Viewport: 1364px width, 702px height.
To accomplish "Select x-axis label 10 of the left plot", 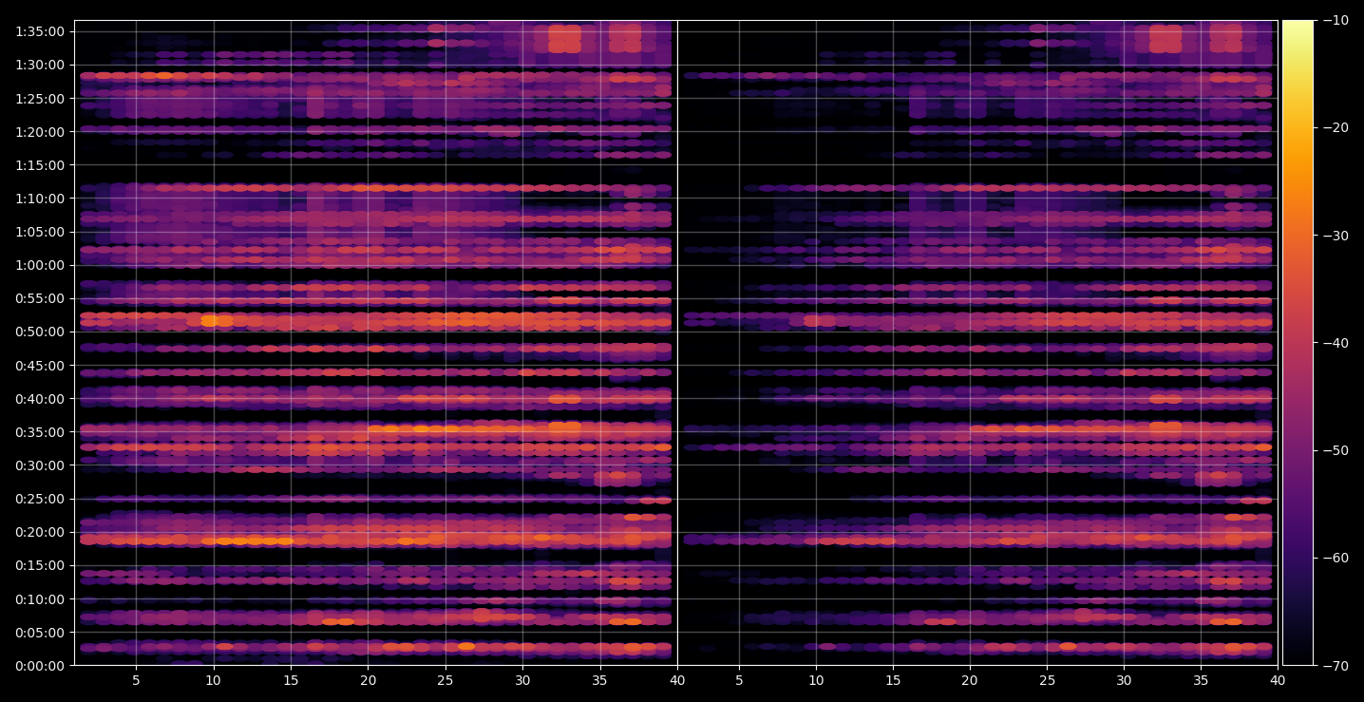I will coord(213,680).
